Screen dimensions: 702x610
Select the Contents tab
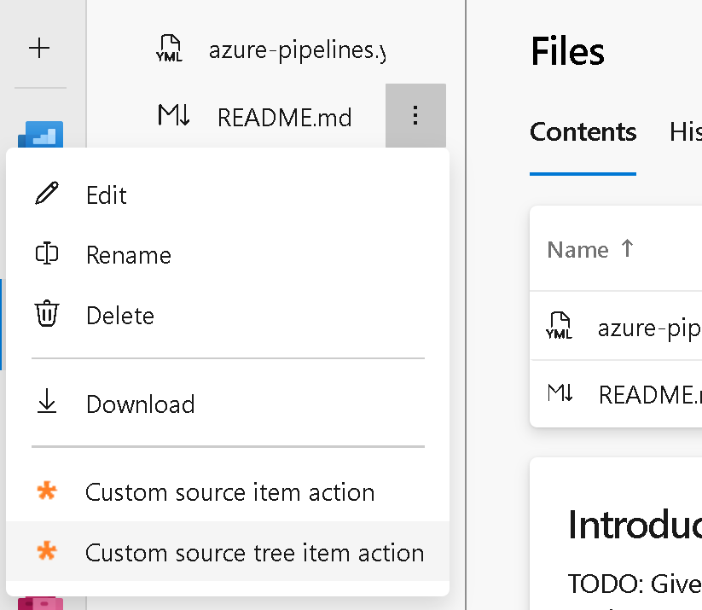583,131
